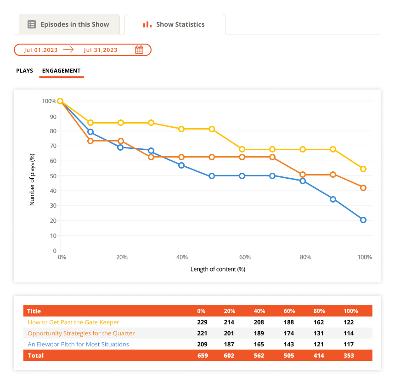Switch to Episodes in this Show tab
The image size is (395, 384).
tap(69, 24)
